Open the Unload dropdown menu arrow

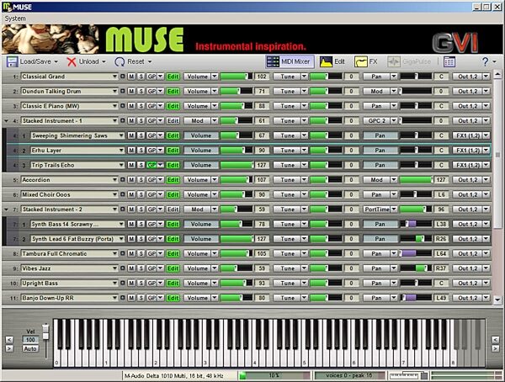[x=104, y=61]
